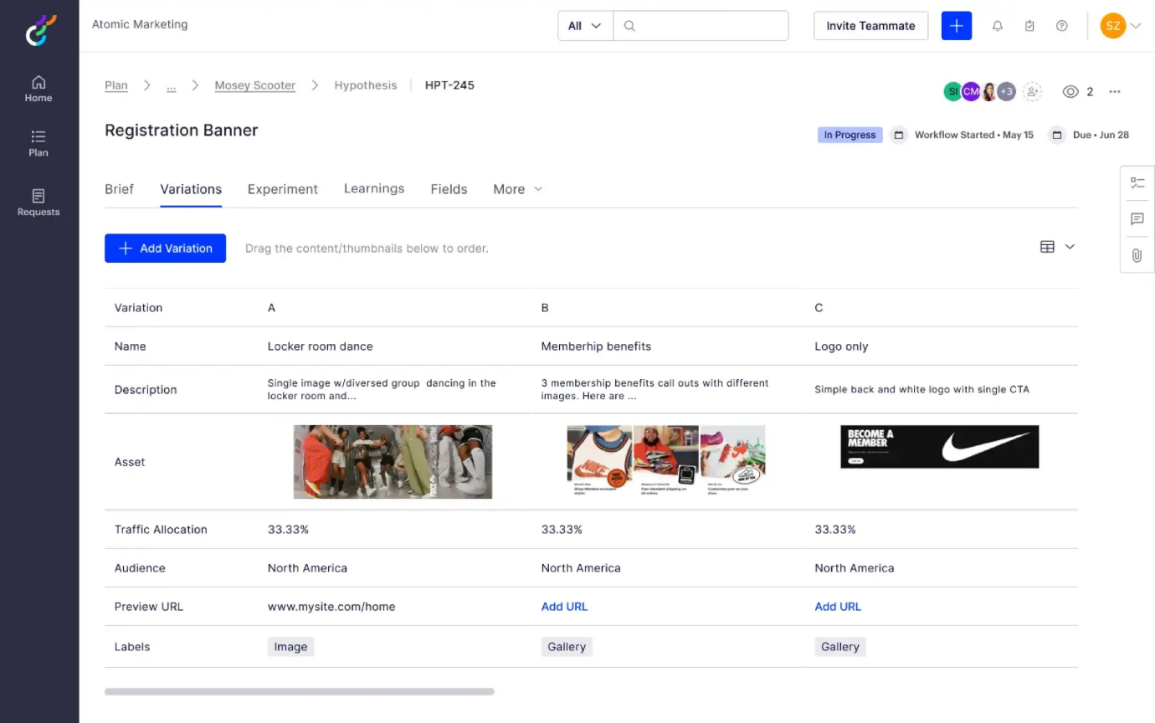Switch to the Brief tab
The width and height of the screenshot is (1155, 723).
click(x=118, y=189)
